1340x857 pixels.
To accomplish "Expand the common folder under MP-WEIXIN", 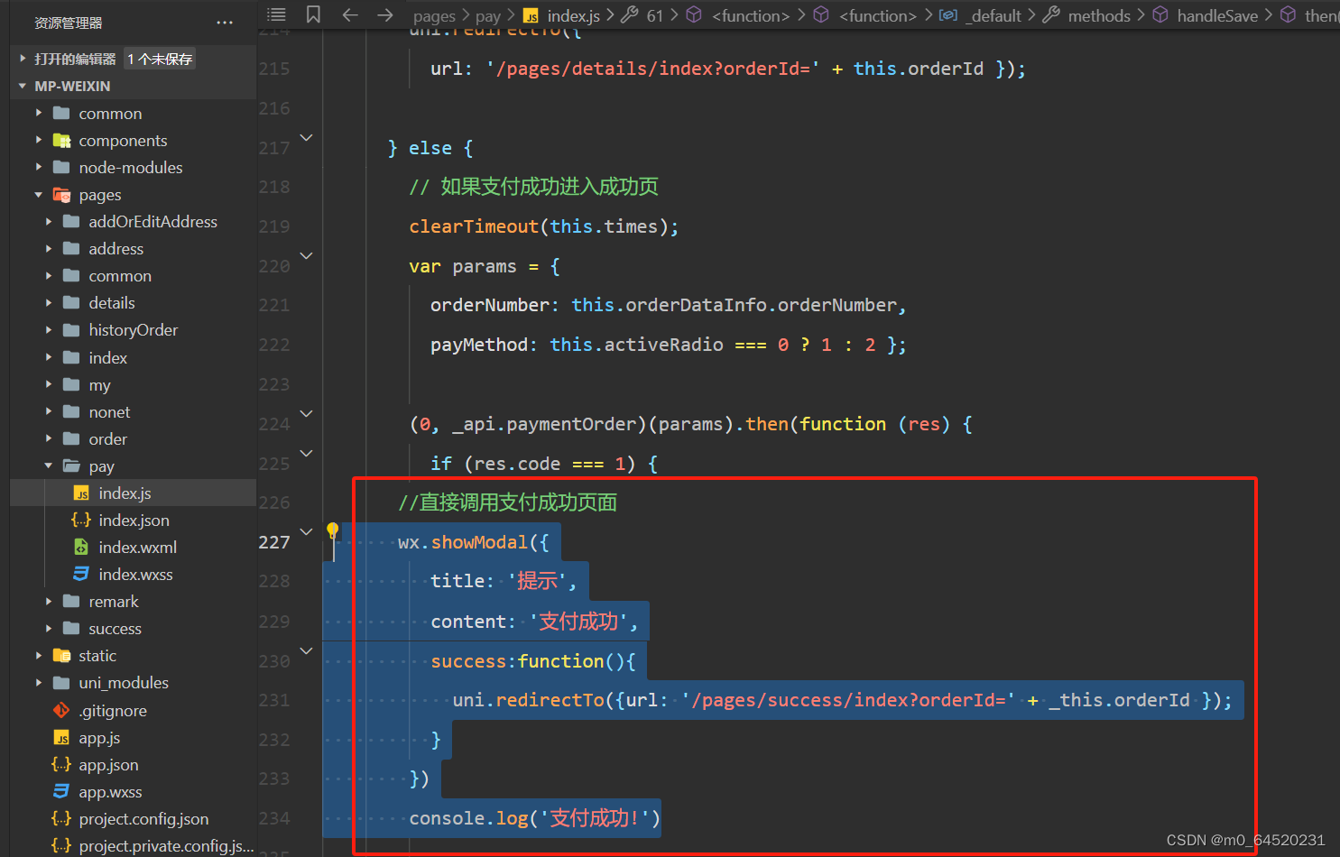I will point(39,114).
